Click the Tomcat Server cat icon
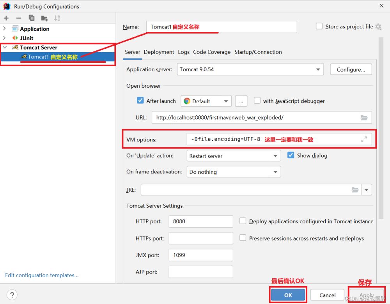The image size is (390, 304). click(15, 47)
